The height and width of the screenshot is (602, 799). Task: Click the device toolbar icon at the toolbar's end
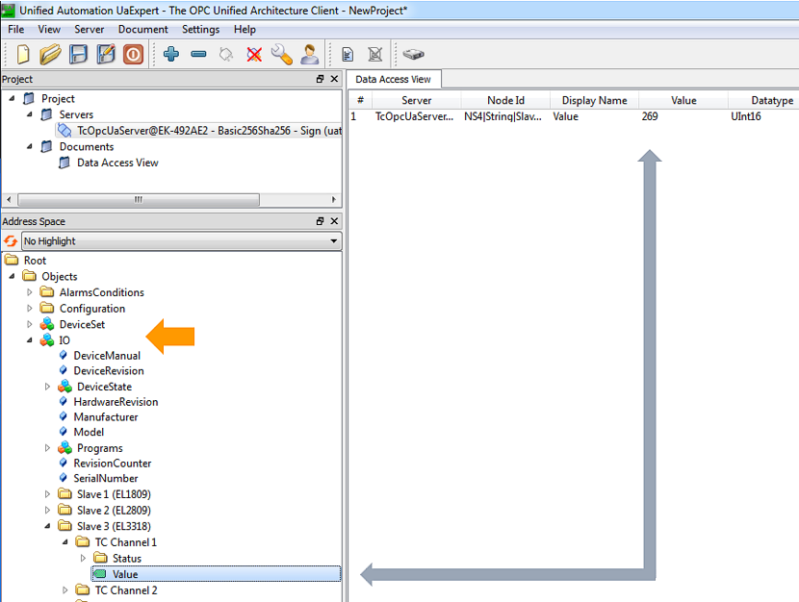coord(413,54)
